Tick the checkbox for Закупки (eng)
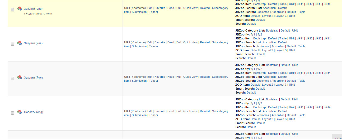 [12, 10]
